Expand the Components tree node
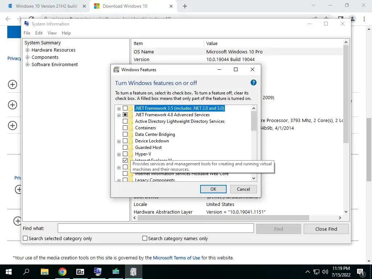The width and height of the screenshot is (372, 279). coord(28,57)
